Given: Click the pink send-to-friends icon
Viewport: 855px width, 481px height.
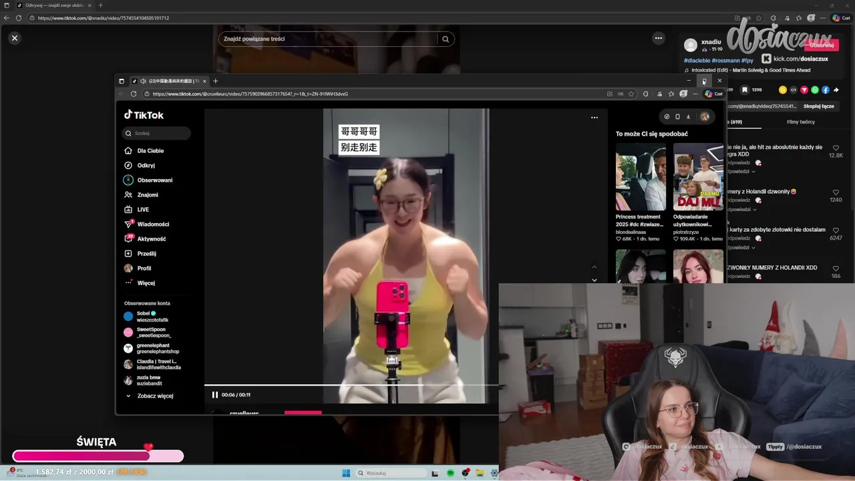Looking at the screenshot, I should pyautogui.click(x=804, y=90).
